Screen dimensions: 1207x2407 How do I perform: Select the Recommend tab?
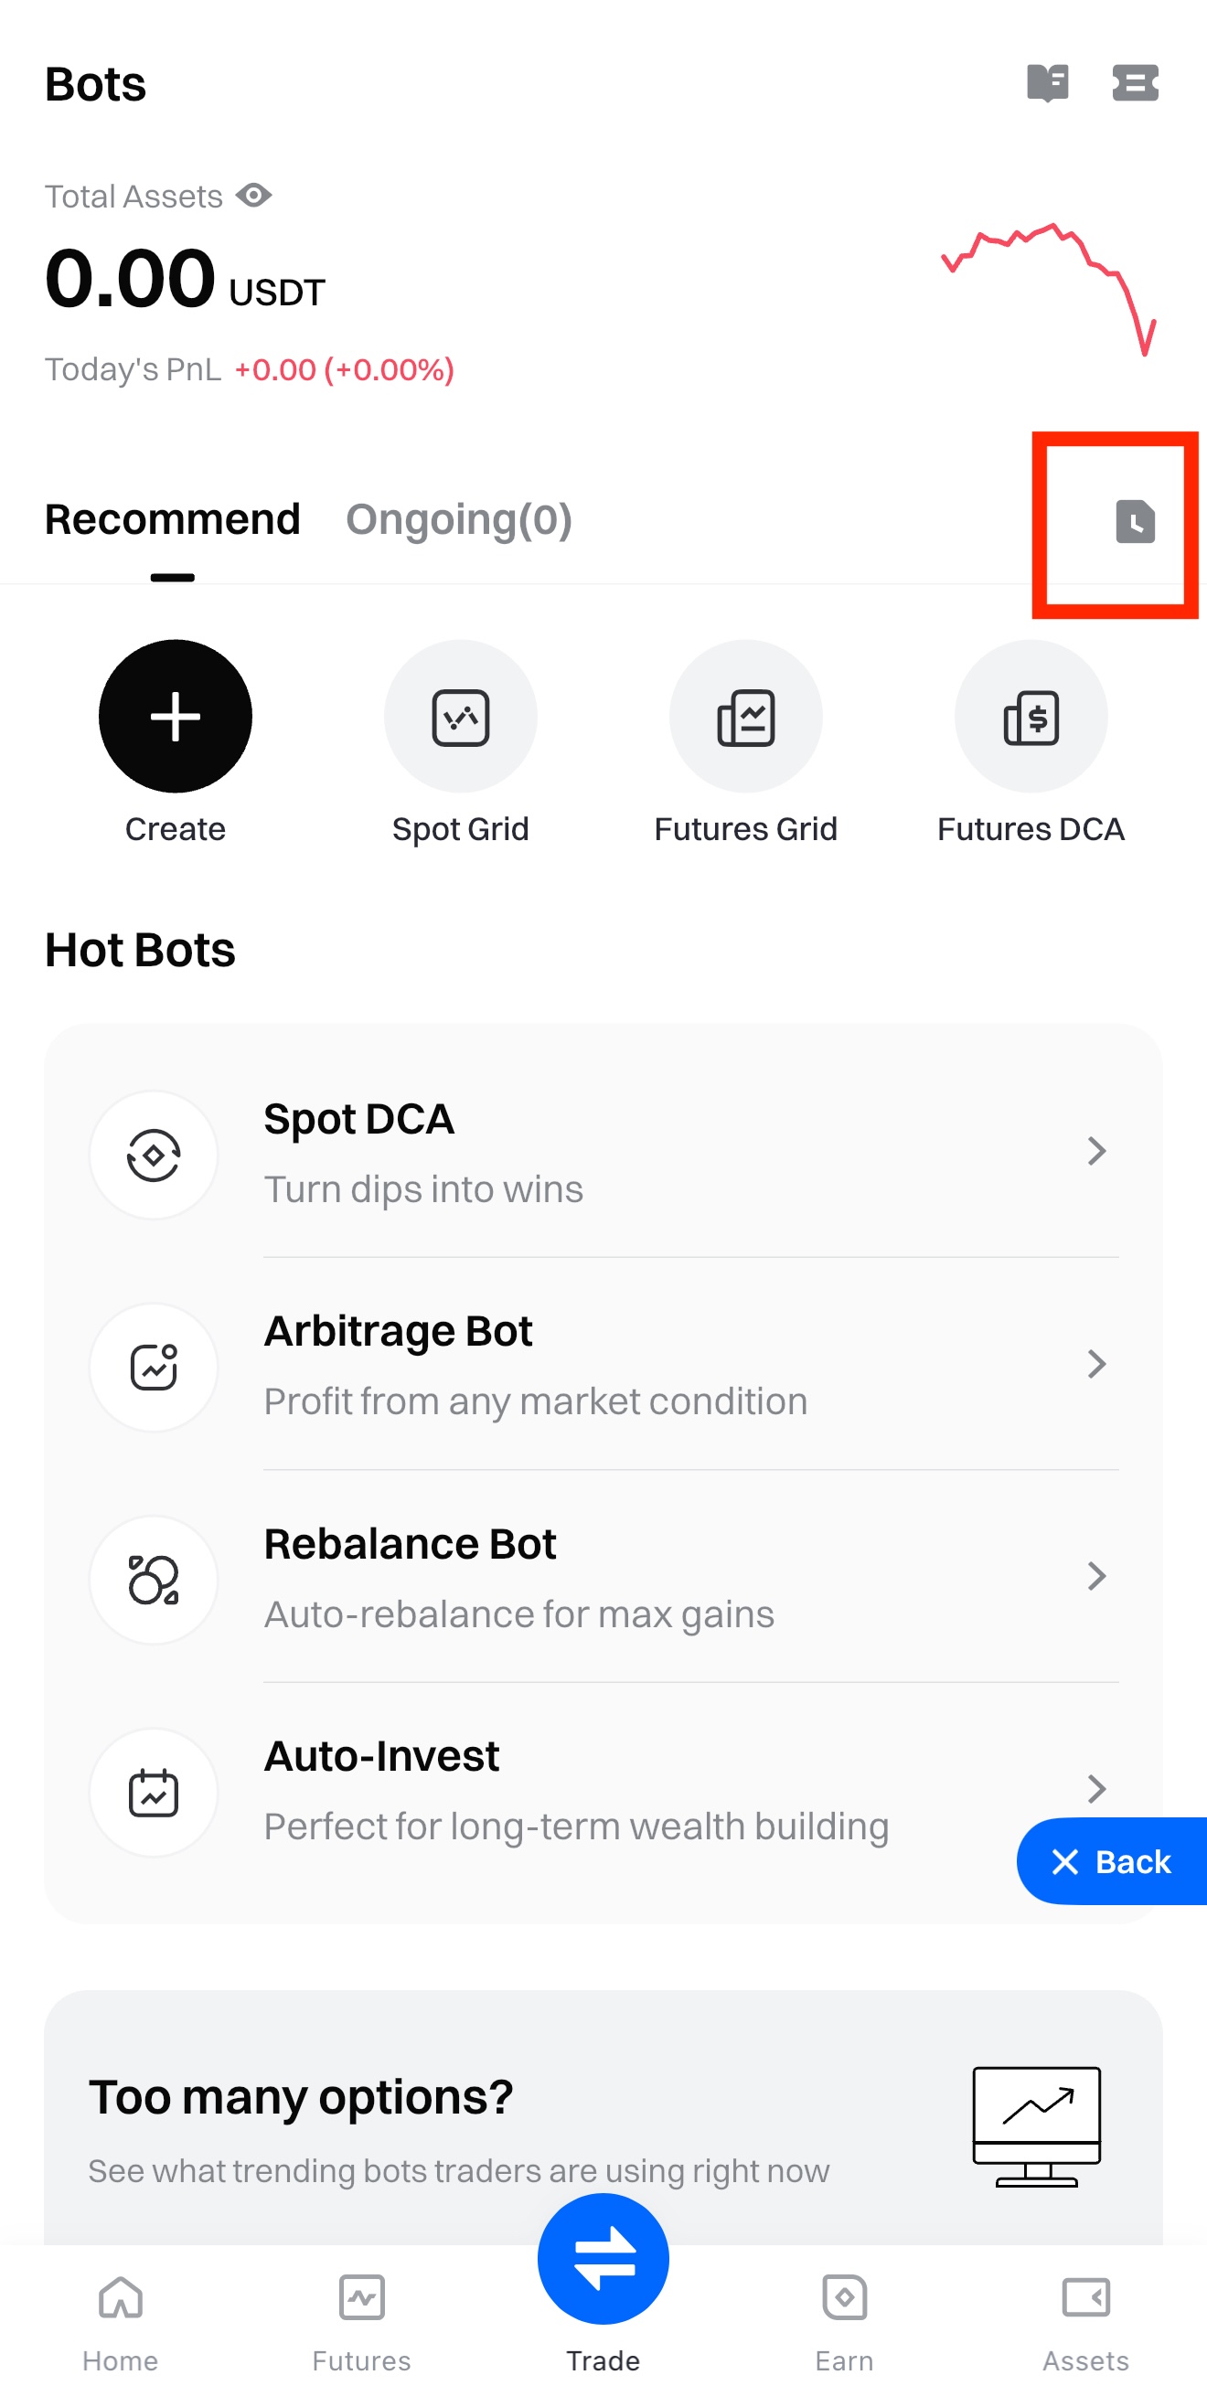(x=172, y=519)
